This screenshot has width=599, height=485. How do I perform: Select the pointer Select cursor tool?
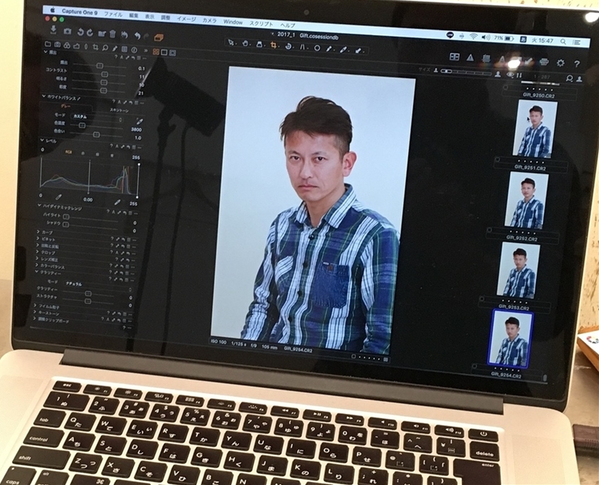231,43
